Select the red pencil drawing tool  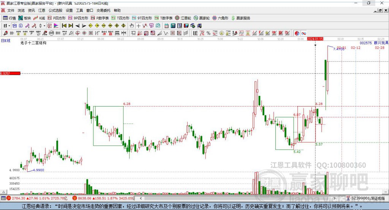click(5, 33)
